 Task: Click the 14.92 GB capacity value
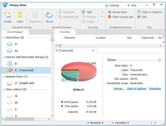point(91,112)
